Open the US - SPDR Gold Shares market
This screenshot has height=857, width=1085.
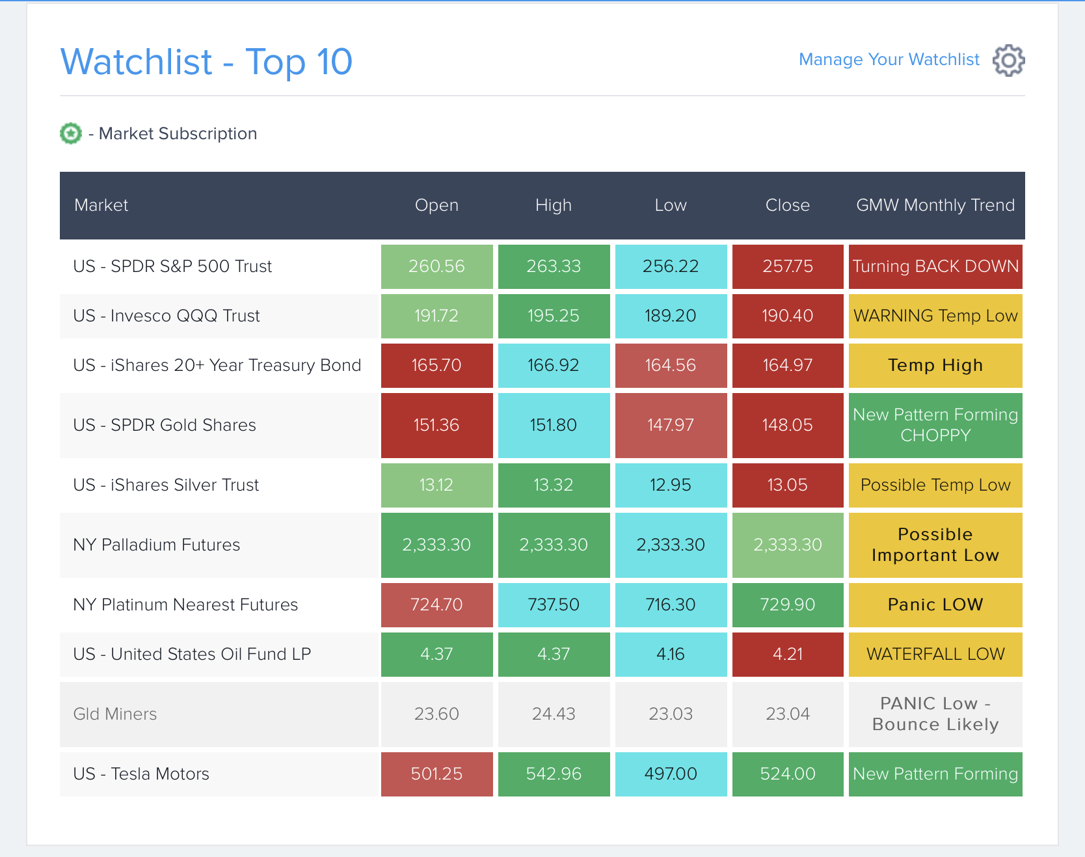click(x=165, y=425)
